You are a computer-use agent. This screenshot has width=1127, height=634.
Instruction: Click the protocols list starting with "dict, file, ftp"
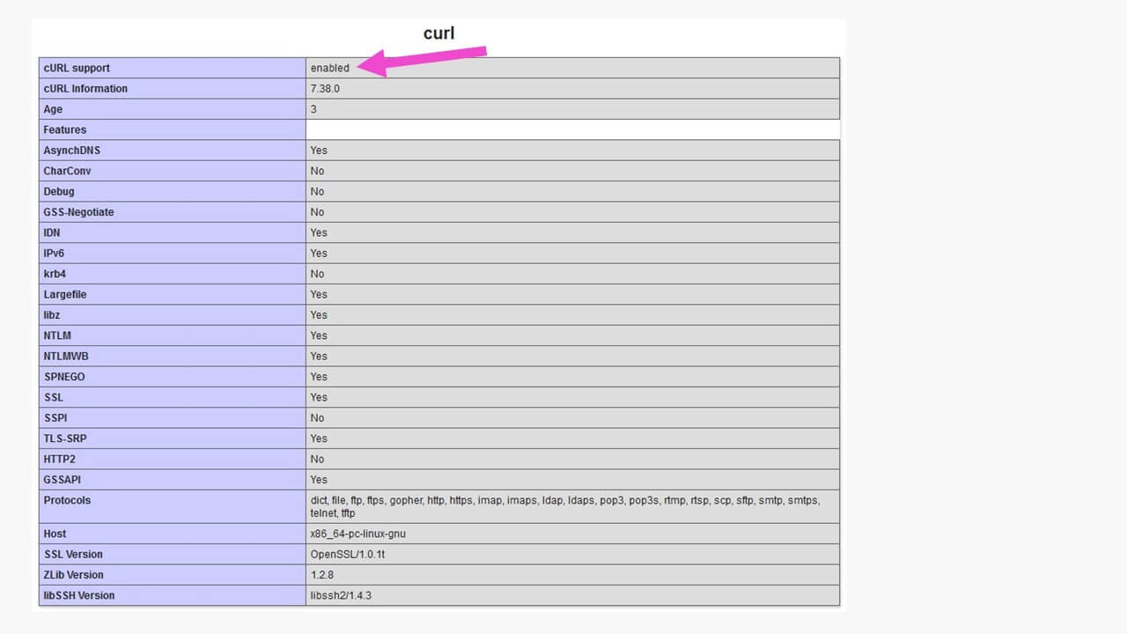click(x=565, y=506)
